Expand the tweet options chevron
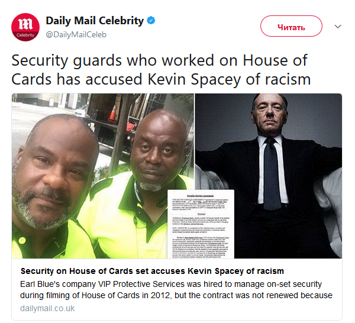The width and height of the screenshot is (355, 323). click(x=338, y=27)
